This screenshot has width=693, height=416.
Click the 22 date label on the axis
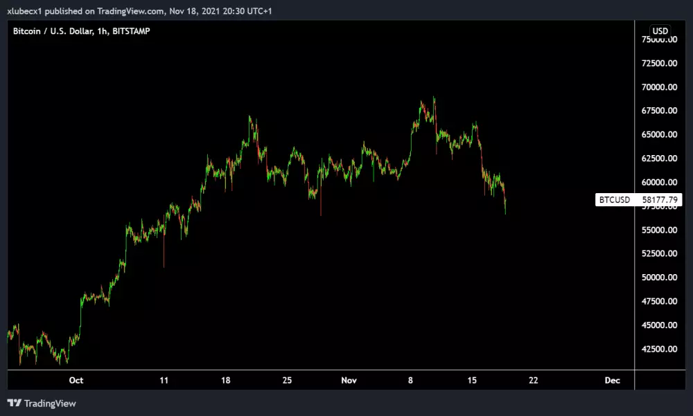point(533,380)
